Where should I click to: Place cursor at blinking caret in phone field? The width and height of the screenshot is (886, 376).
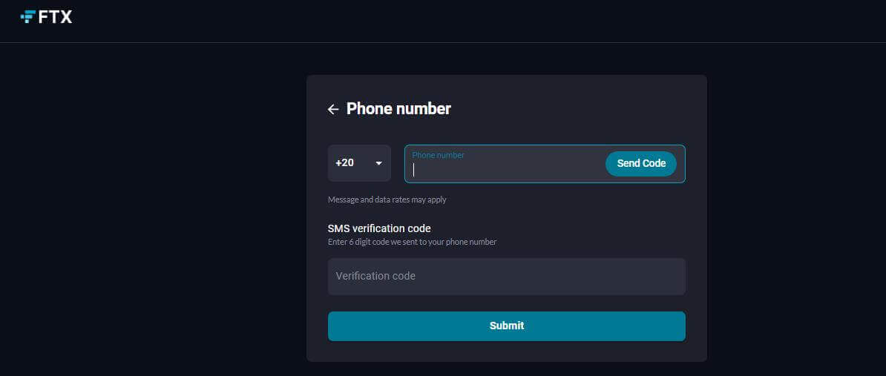(413, 170)
